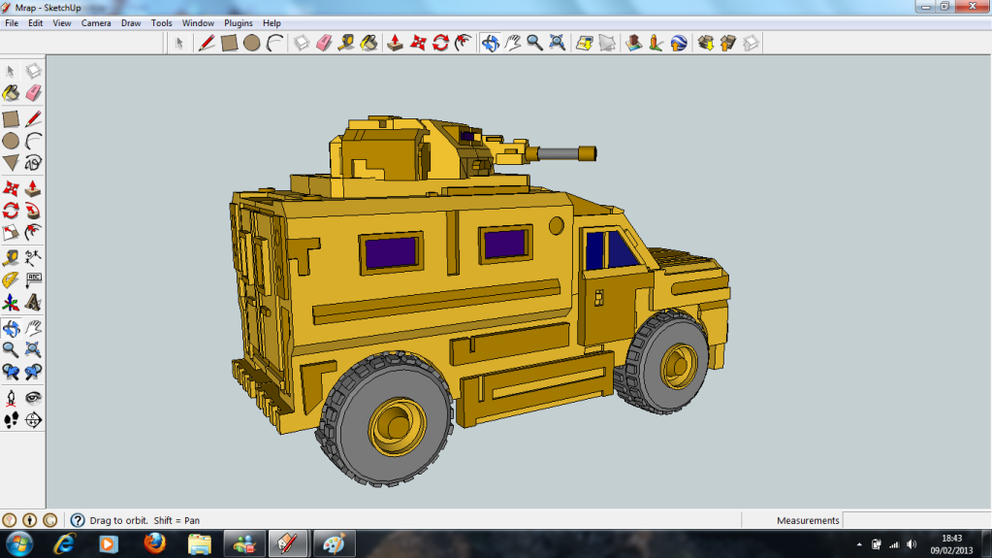This screenshot has height=558, width=992.
Task: Select the Scale tool in left toolset
Action: (11, 233)
